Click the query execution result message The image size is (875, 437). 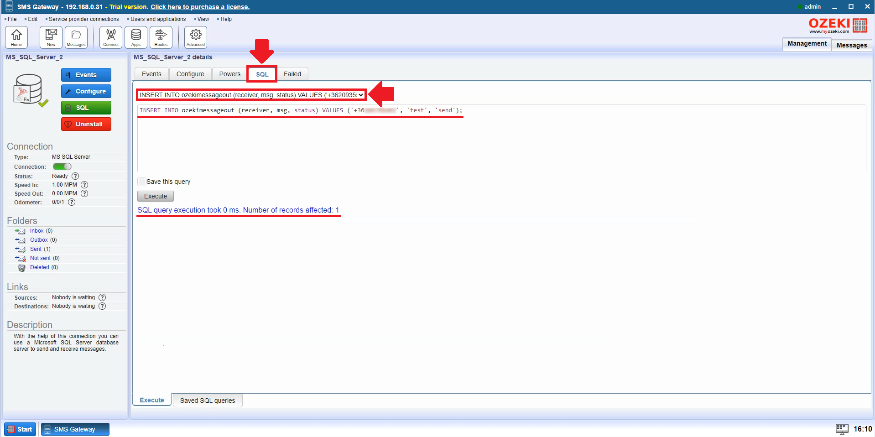pyautogui.click(x=238, y=210)
